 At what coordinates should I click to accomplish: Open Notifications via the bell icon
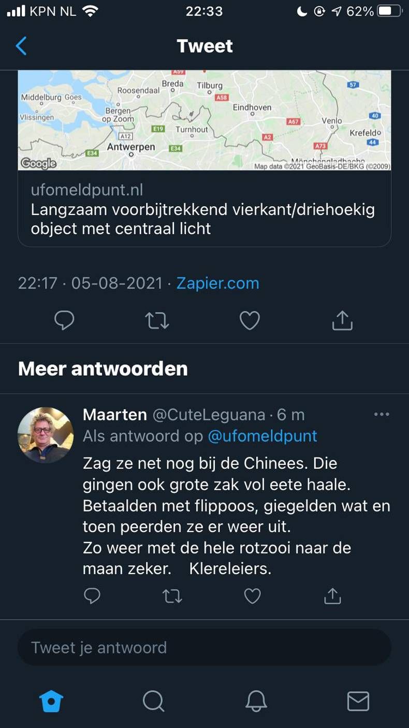256,702
